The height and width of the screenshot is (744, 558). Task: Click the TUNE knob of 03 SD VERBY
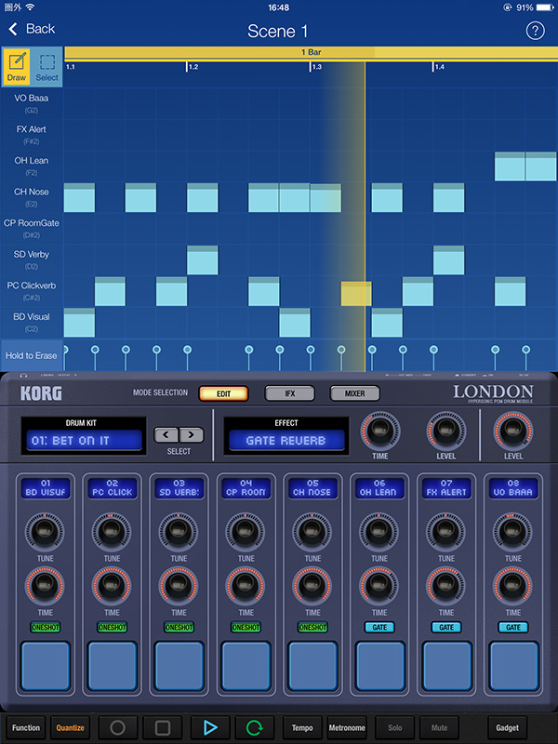(x=178, y=531)
